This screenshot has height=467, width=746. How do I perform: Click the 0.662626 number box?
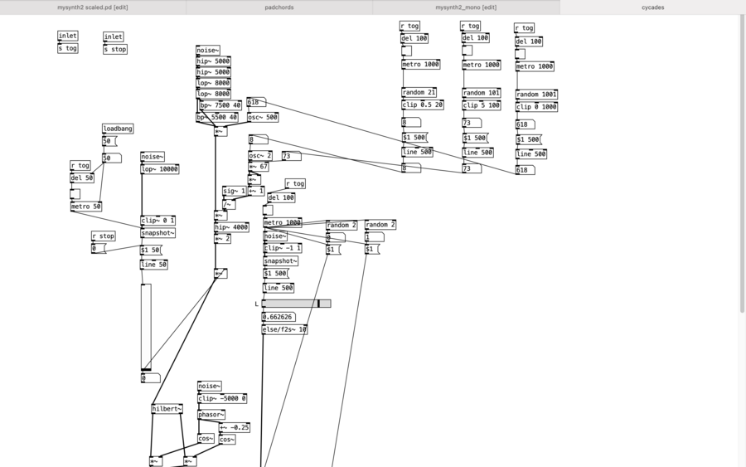pos(279,317)
